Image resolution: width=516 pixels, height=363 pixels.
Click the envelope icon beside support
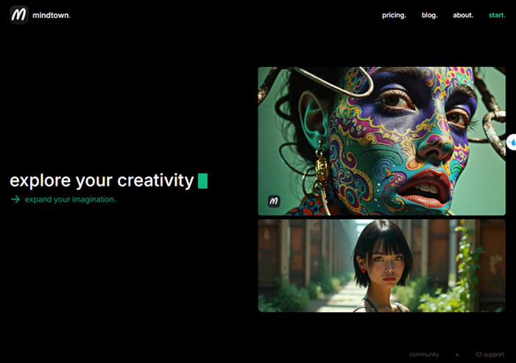(x=478, y=354)
